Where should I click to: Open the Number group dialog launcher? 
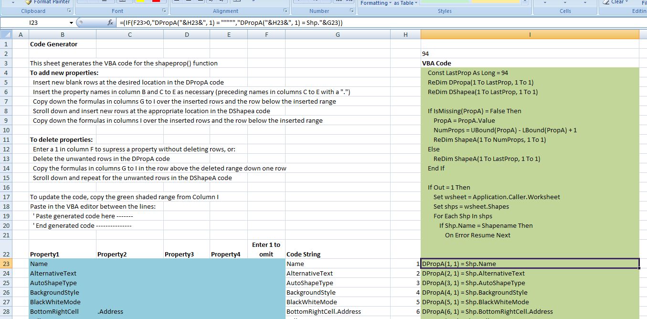[x=352, y=11]
